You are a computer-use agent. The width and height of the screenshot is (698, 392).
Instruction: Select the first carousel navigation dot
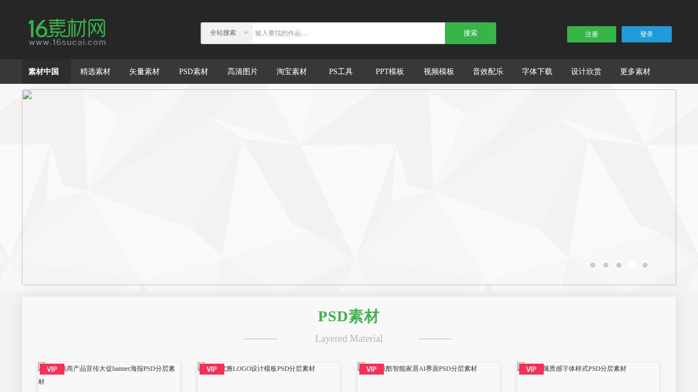593,265
